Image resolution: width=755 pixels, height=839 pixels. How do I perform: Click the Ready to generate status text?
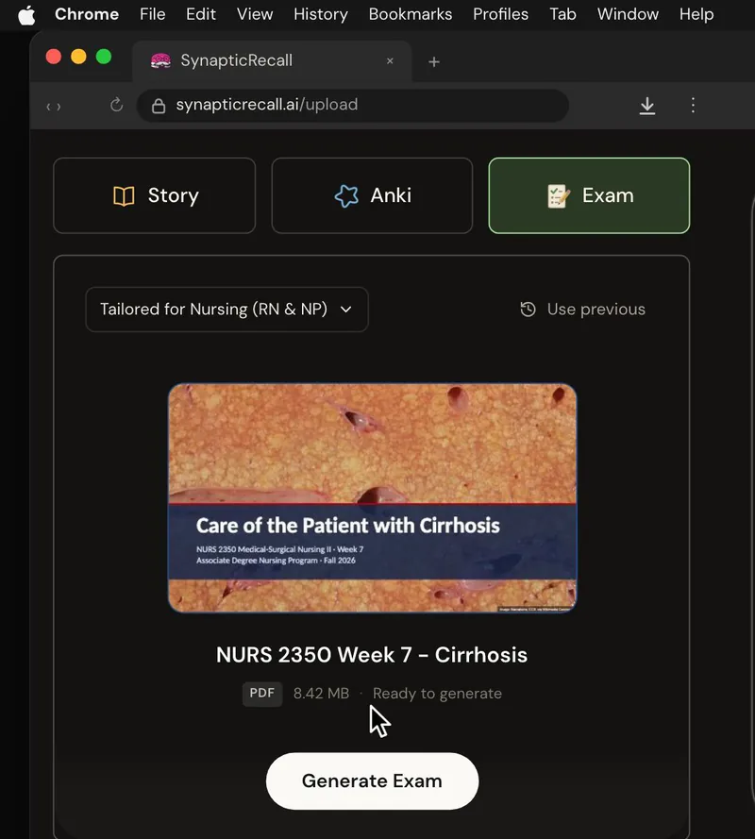437,694
